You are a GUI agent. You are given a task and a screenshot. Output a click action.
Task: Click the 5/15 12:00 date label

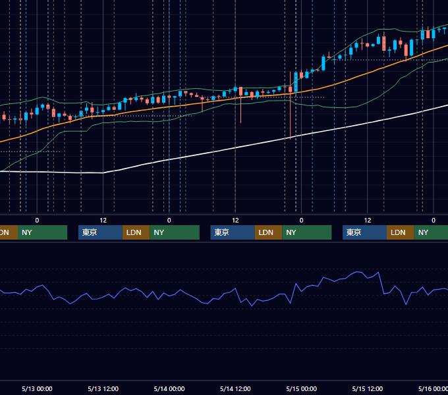pos(368,388)
